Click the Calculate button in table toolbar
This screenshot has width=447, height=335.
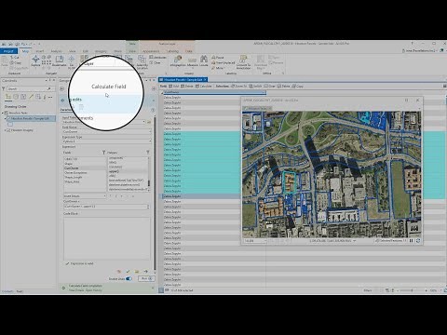click(204, 86)
